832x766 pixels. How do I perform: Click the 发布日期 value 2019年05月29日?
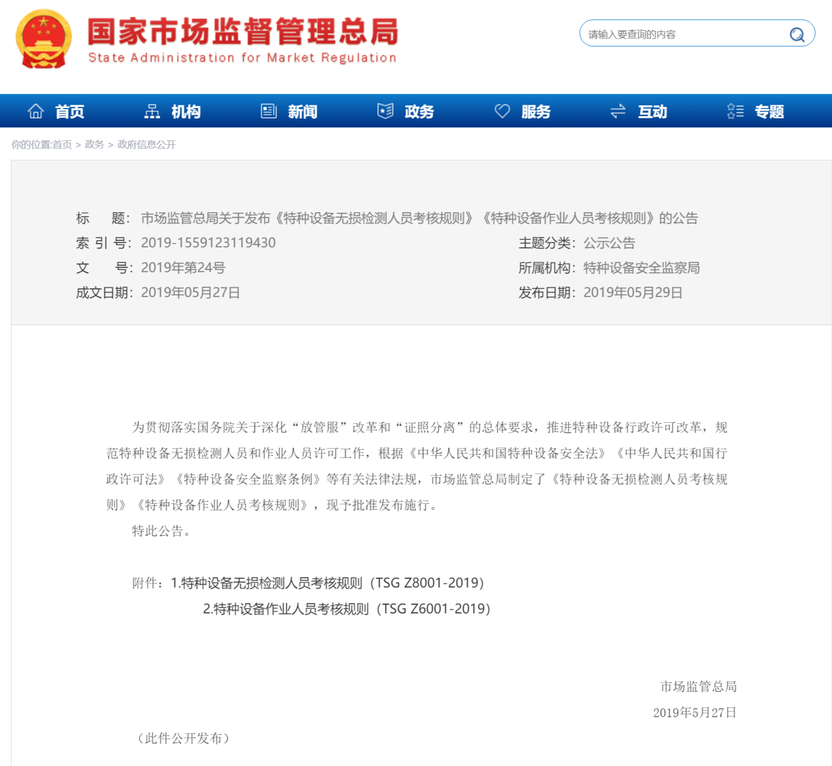click(633, 293)
